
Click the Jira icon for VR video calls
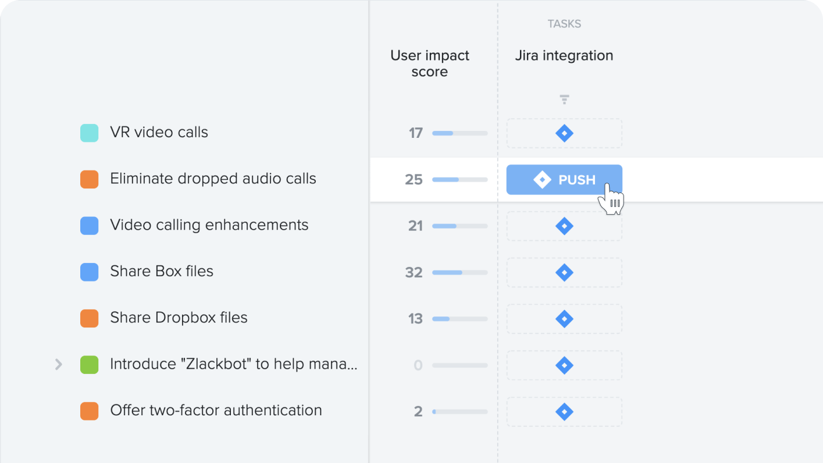[564, 133]
